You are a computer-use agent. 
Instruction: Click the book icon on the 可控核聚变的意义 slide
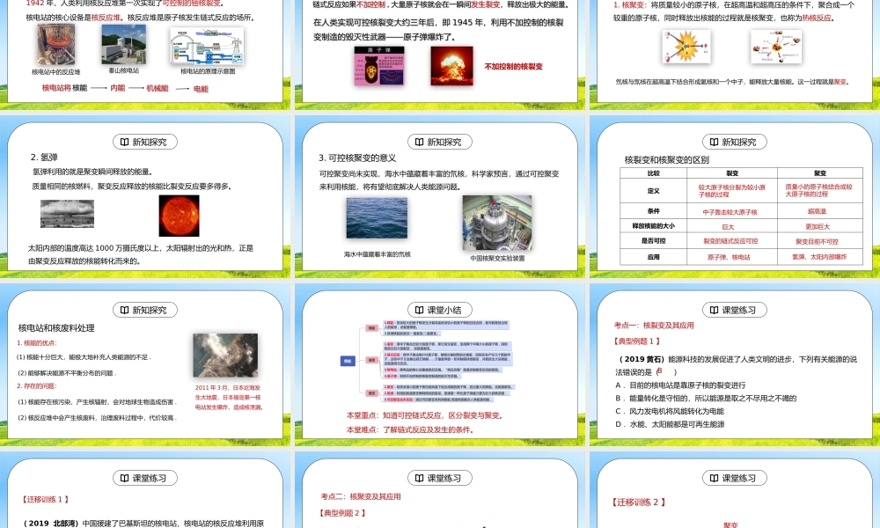coord(419,142)
